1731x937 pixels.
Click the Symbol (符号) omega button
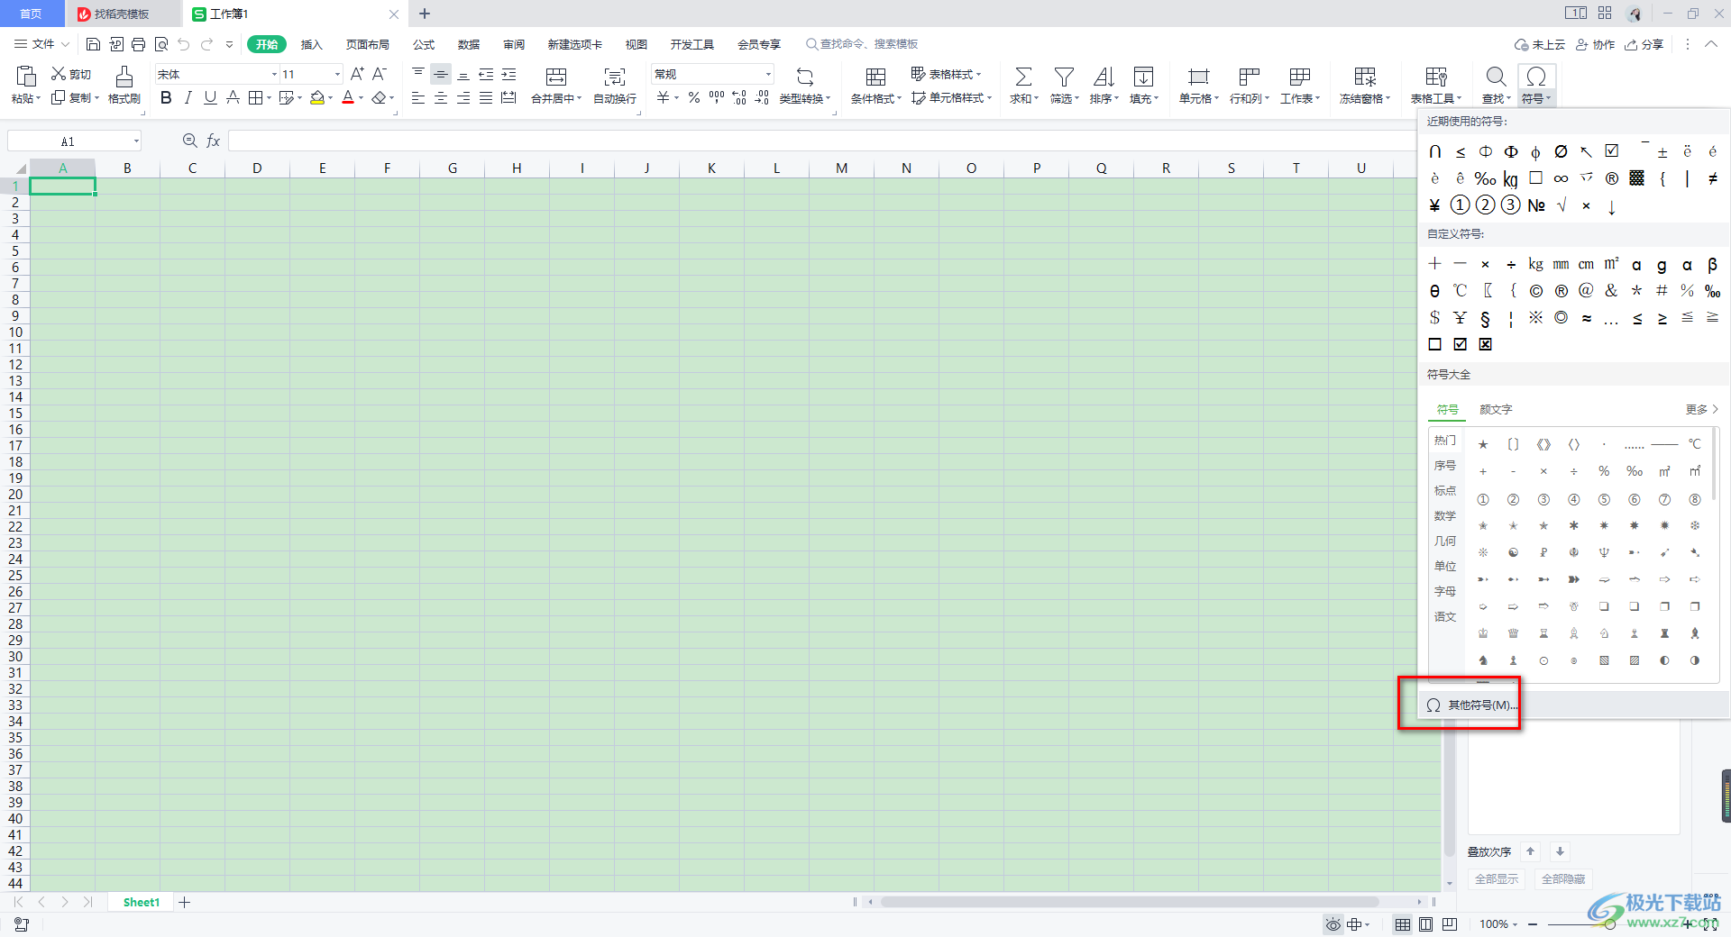[1537, 86]
